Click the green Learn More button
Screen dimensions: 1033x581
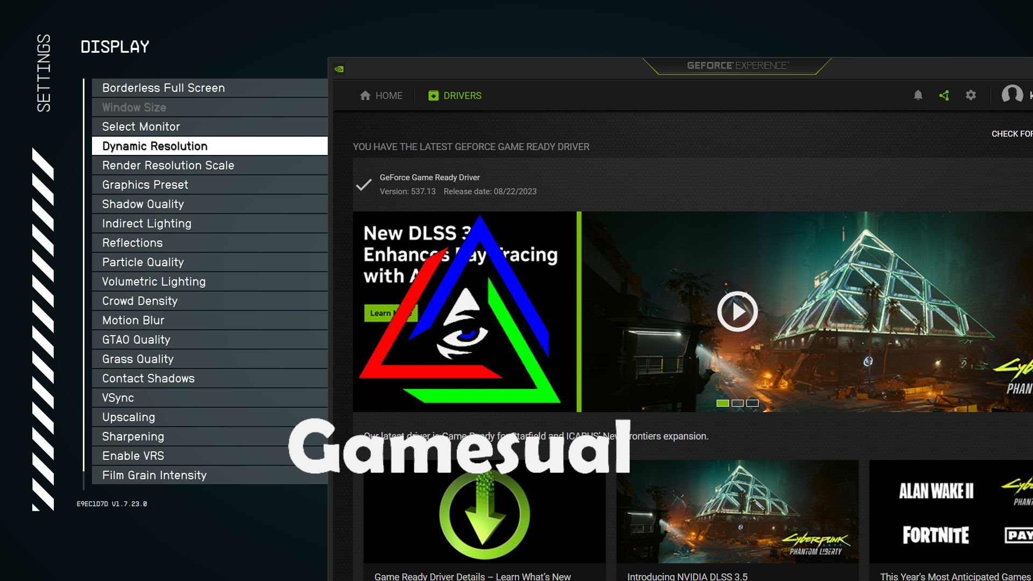click(391, 313)
